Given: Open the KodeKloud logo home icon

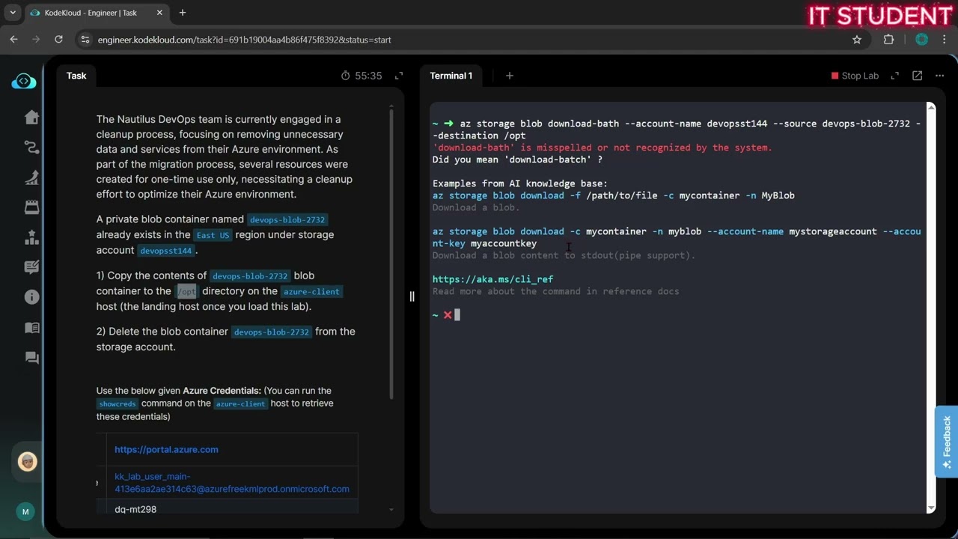Looking at the screenshot, I should (x=24, y=81).
